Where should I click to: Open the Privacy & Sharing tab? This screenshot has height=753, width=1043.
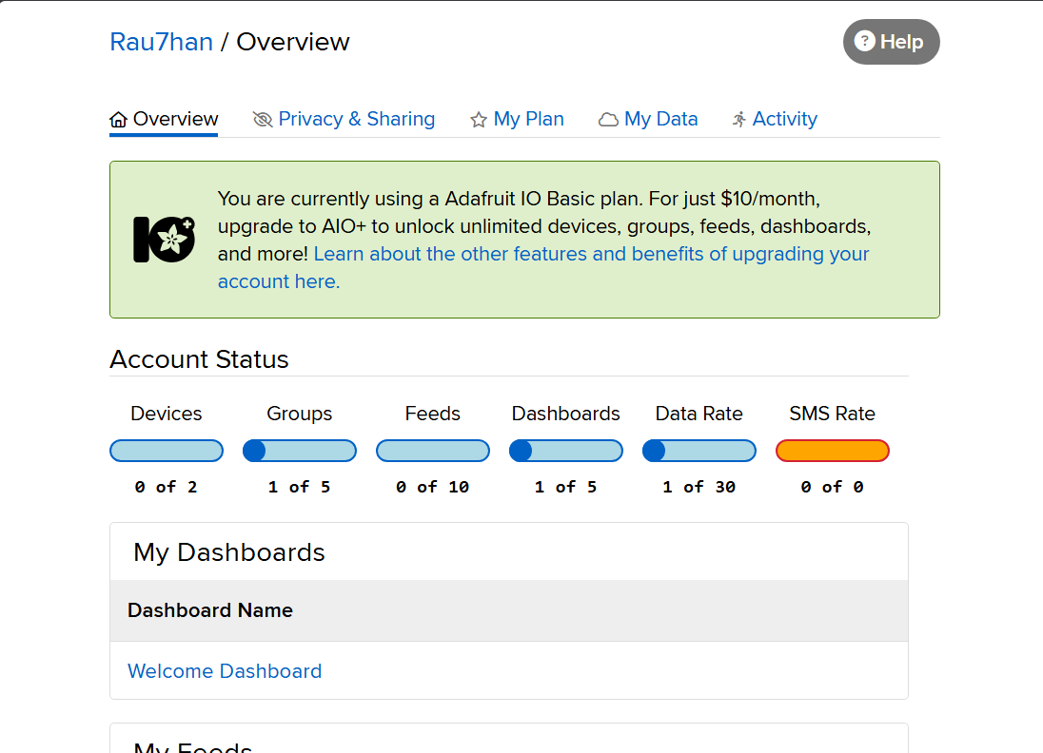tap(344, 120)
